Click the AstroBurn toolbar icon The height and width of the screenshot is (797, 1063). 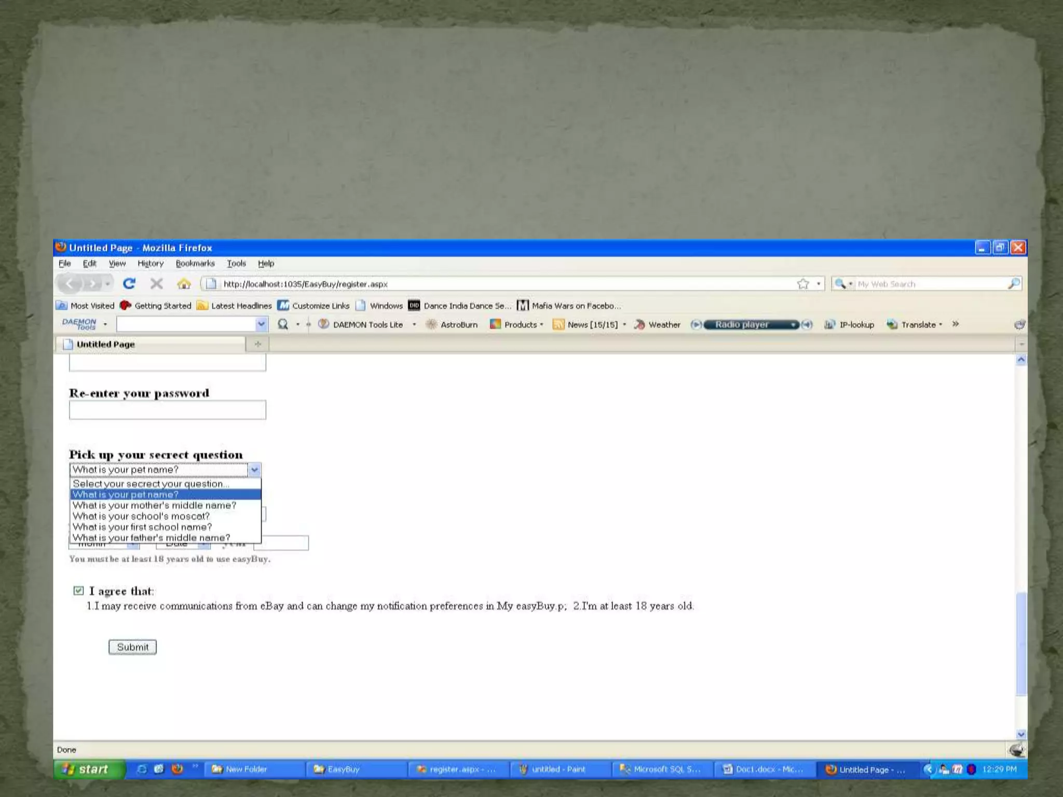point(431,324)
